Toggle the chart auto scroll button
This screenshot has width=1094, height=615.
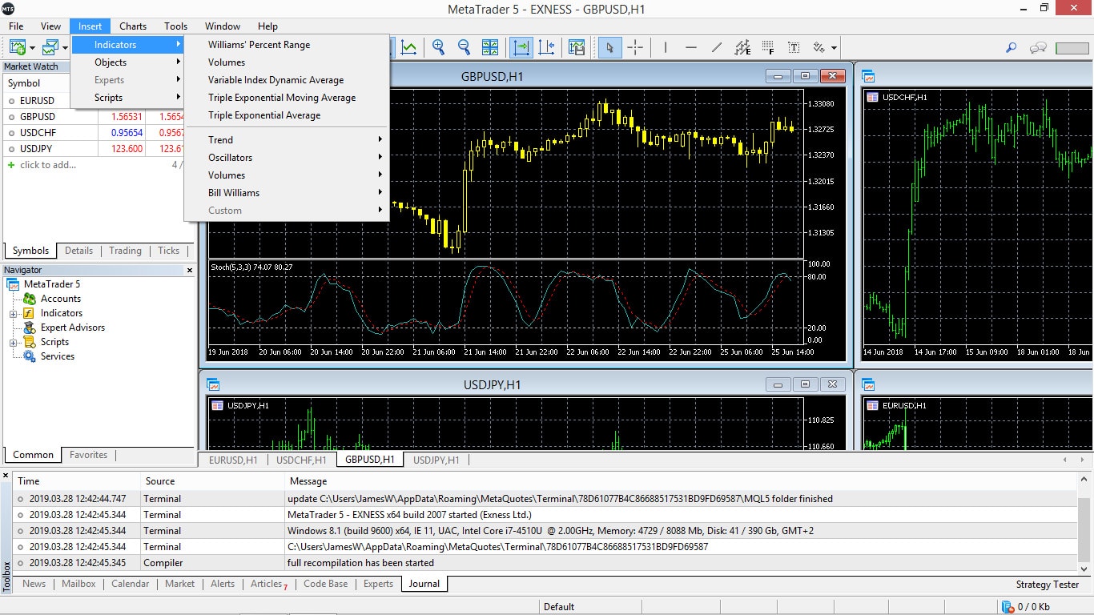click(x=521, y=47)
